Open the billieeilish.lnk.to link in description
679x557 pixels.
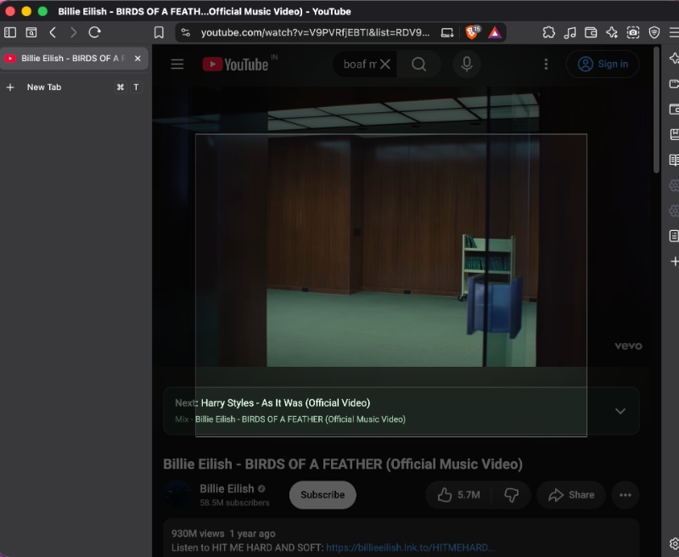410,548
